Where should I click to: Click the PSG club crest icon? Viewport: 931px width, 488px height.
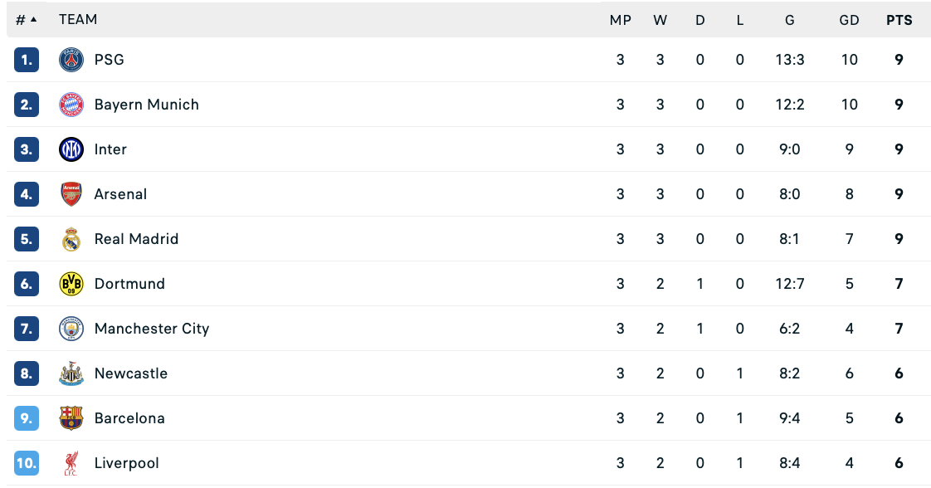click(x=71, y=60)
